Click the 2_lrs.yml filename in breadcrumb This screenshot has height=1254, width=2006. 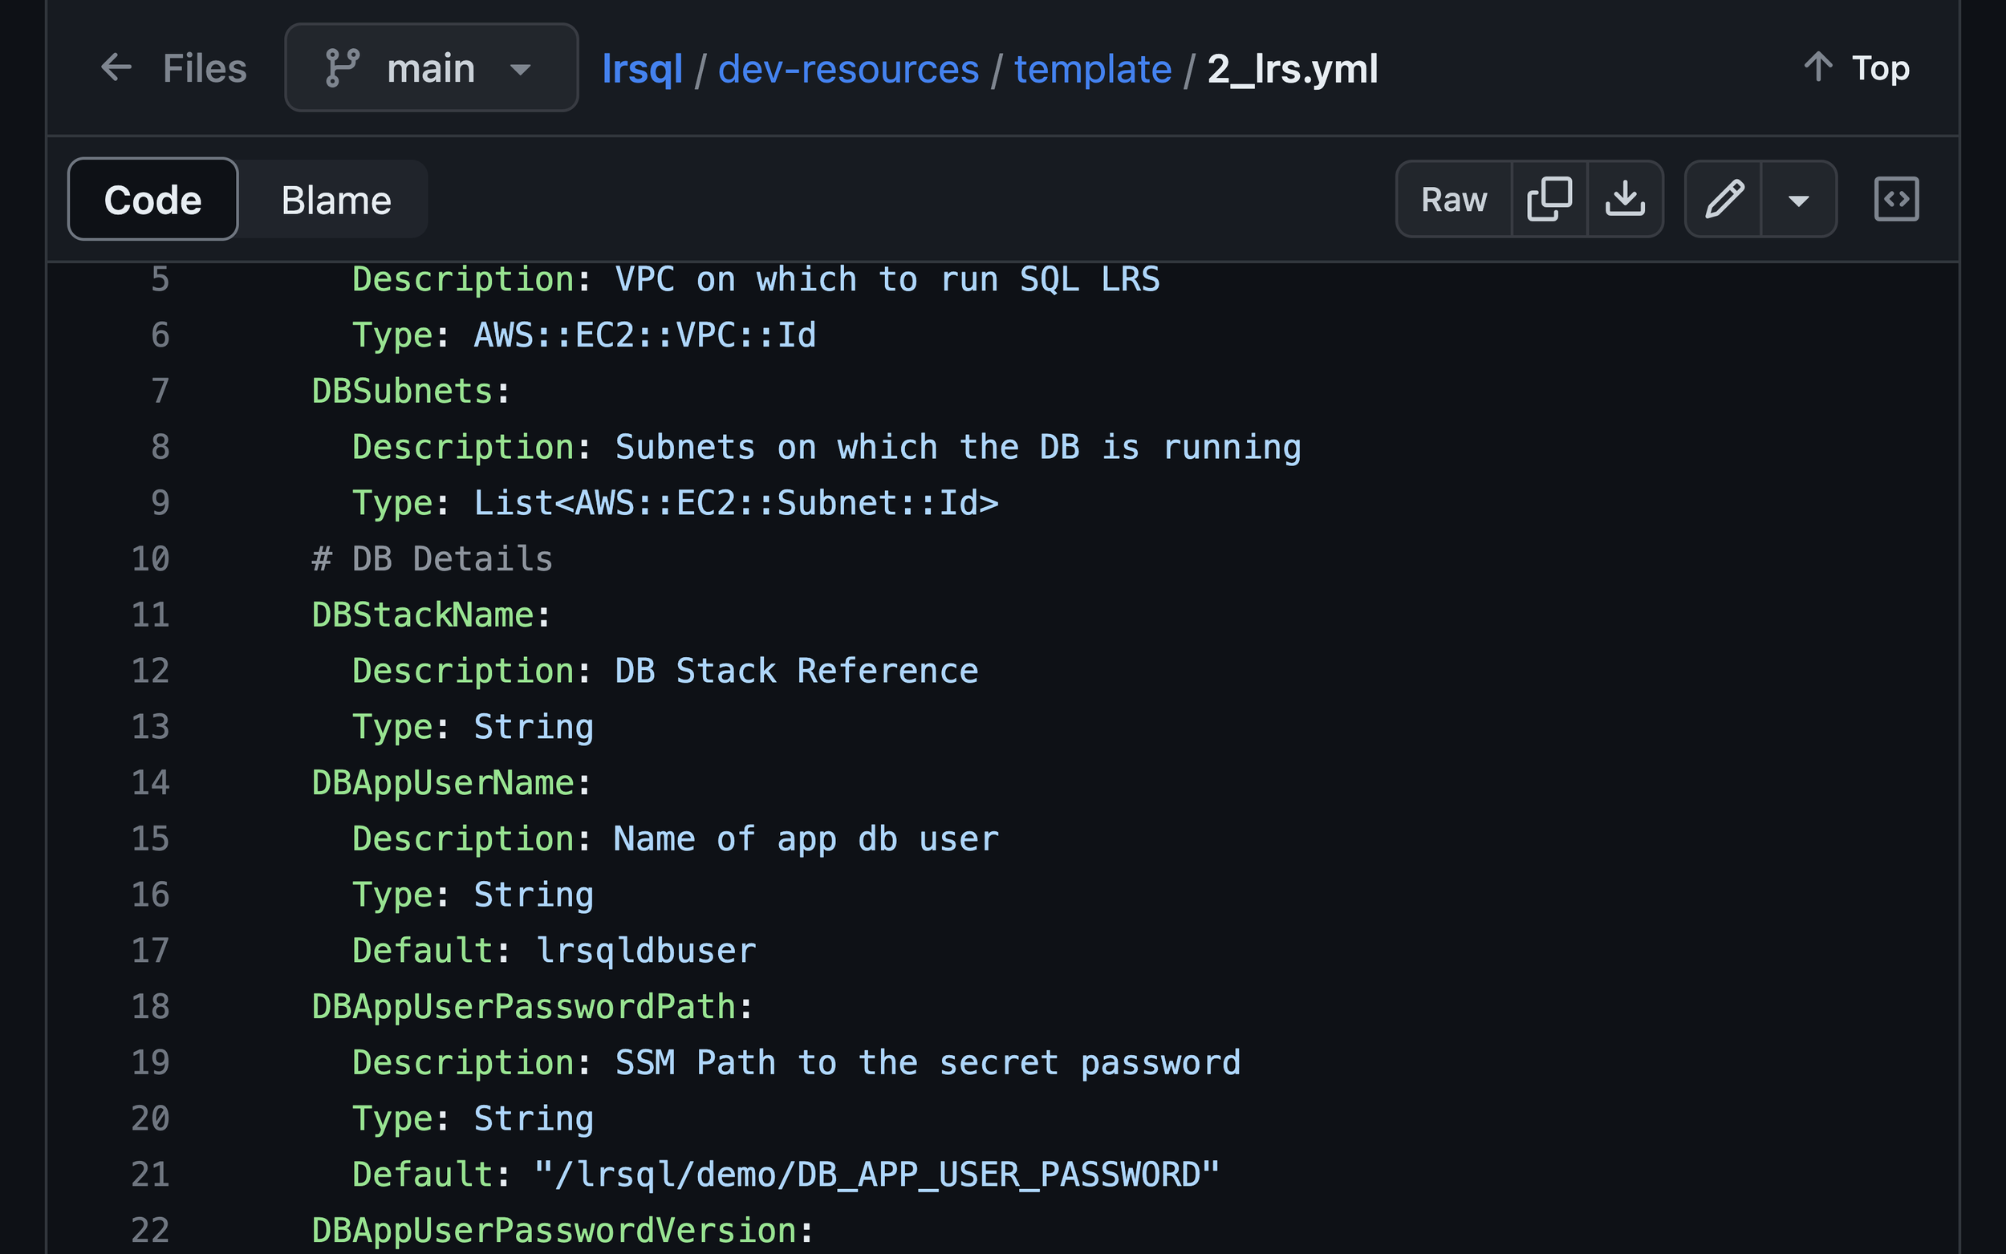point(1292,70)
